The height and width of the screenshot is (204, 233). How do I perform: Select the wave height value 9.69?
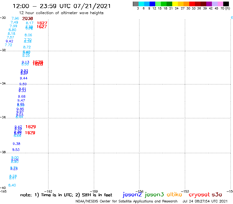(23, 84)
